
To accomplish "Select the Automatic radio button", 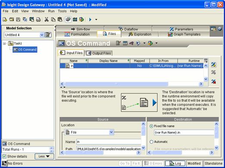I will coord(151,142).
